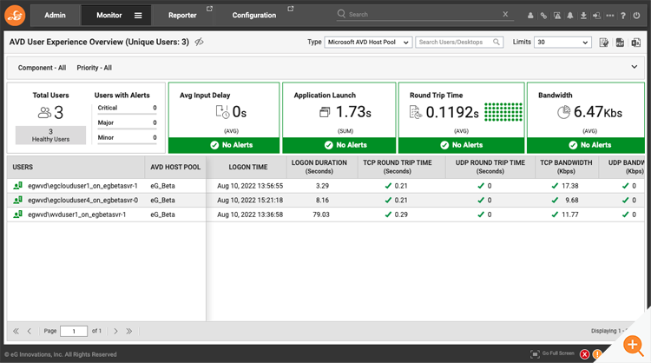Viewport: 651px width, 363px height.
Task: Sort by AVD HOST POOL column header
Action: click(x=175, y=167)
